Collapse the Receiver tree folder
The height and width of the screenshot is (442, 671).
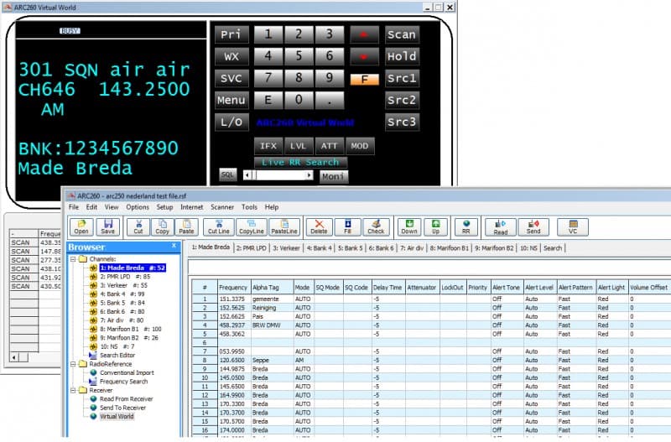point(73,390)
